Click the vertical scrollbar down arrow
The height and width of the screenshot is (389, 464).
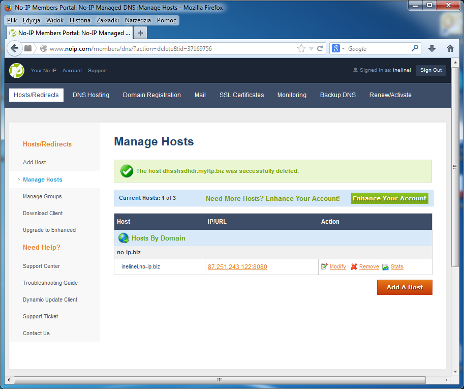pos(455,372)
